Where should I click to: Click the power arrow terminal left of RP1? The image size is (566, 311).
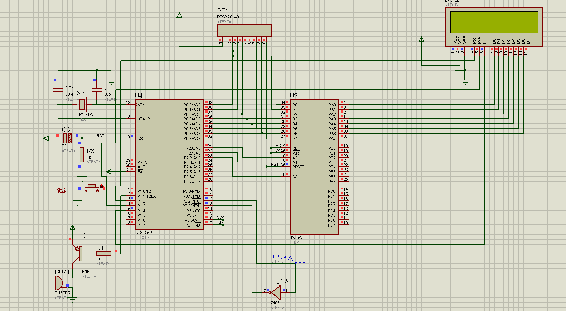coord(179,15)
